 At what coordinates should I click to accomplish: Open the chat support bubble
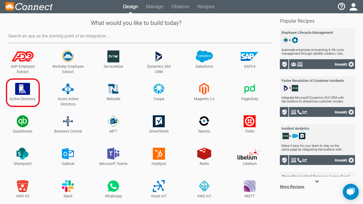coord(351,192)
